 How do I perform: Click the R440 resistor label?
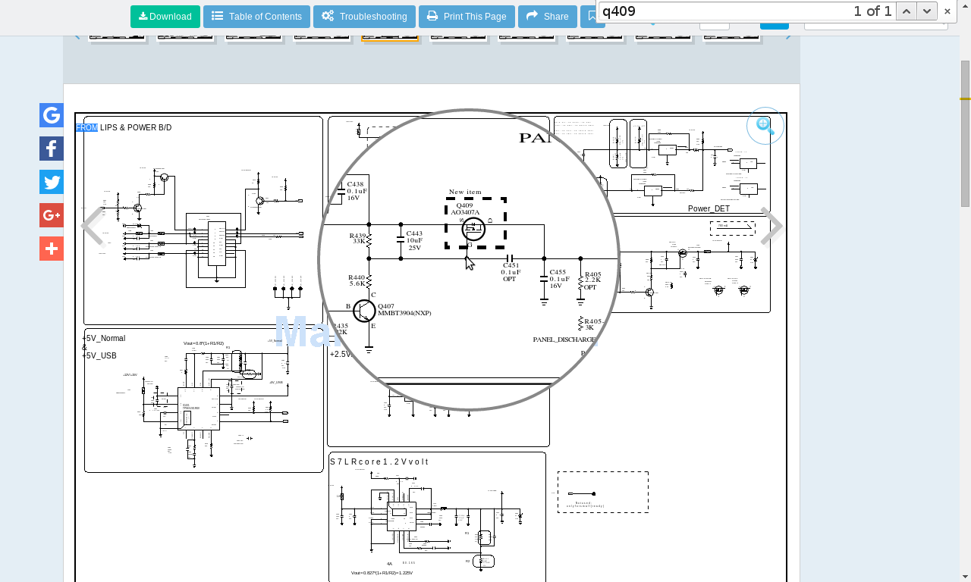click(x=357, y=277)
